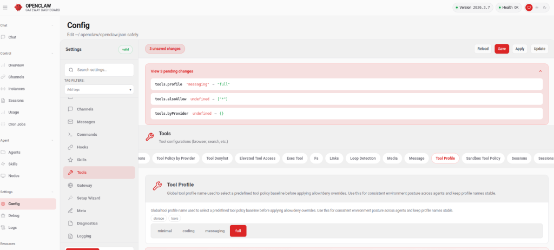
Task: Select Meta in the Settings category list
Action: click(100, 210)
